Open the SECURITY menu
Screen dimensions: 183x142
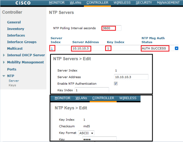(144, 2)
